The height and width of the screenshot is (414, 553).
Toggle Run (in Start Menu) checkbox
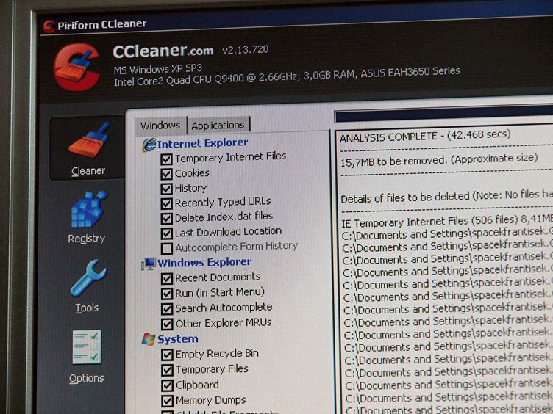tap(167, 294)
